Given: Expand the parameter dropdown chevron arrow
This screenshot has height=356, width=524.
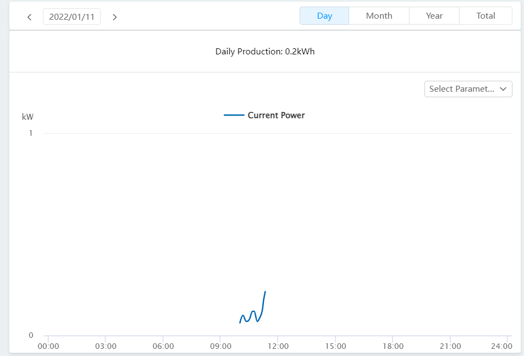Looking at the screenshot, I should coord(503,89).
